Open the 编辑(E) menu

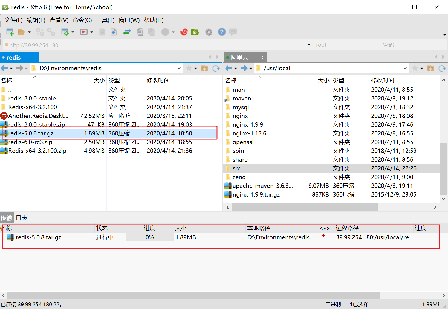(x=36, y=20)
